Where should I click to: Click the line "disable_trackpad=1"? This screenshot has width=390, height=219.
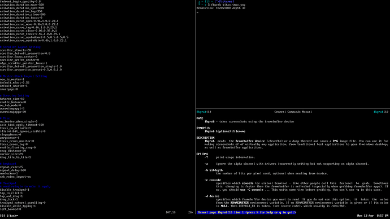point(15,190)
